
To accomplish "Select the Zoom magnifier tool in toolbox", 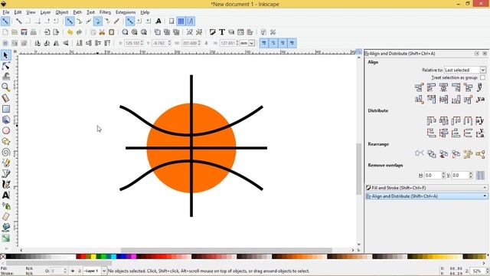I will pyautogui.click(x=5, y=87).
